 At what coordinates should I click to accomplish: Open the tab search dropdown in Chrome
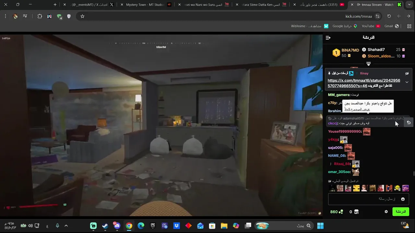pos(409,5)
